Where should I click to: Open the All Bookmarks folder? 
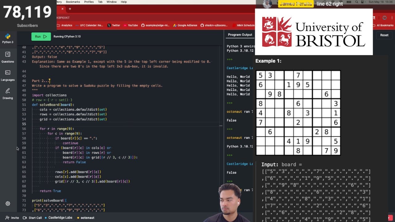[383, 25]
